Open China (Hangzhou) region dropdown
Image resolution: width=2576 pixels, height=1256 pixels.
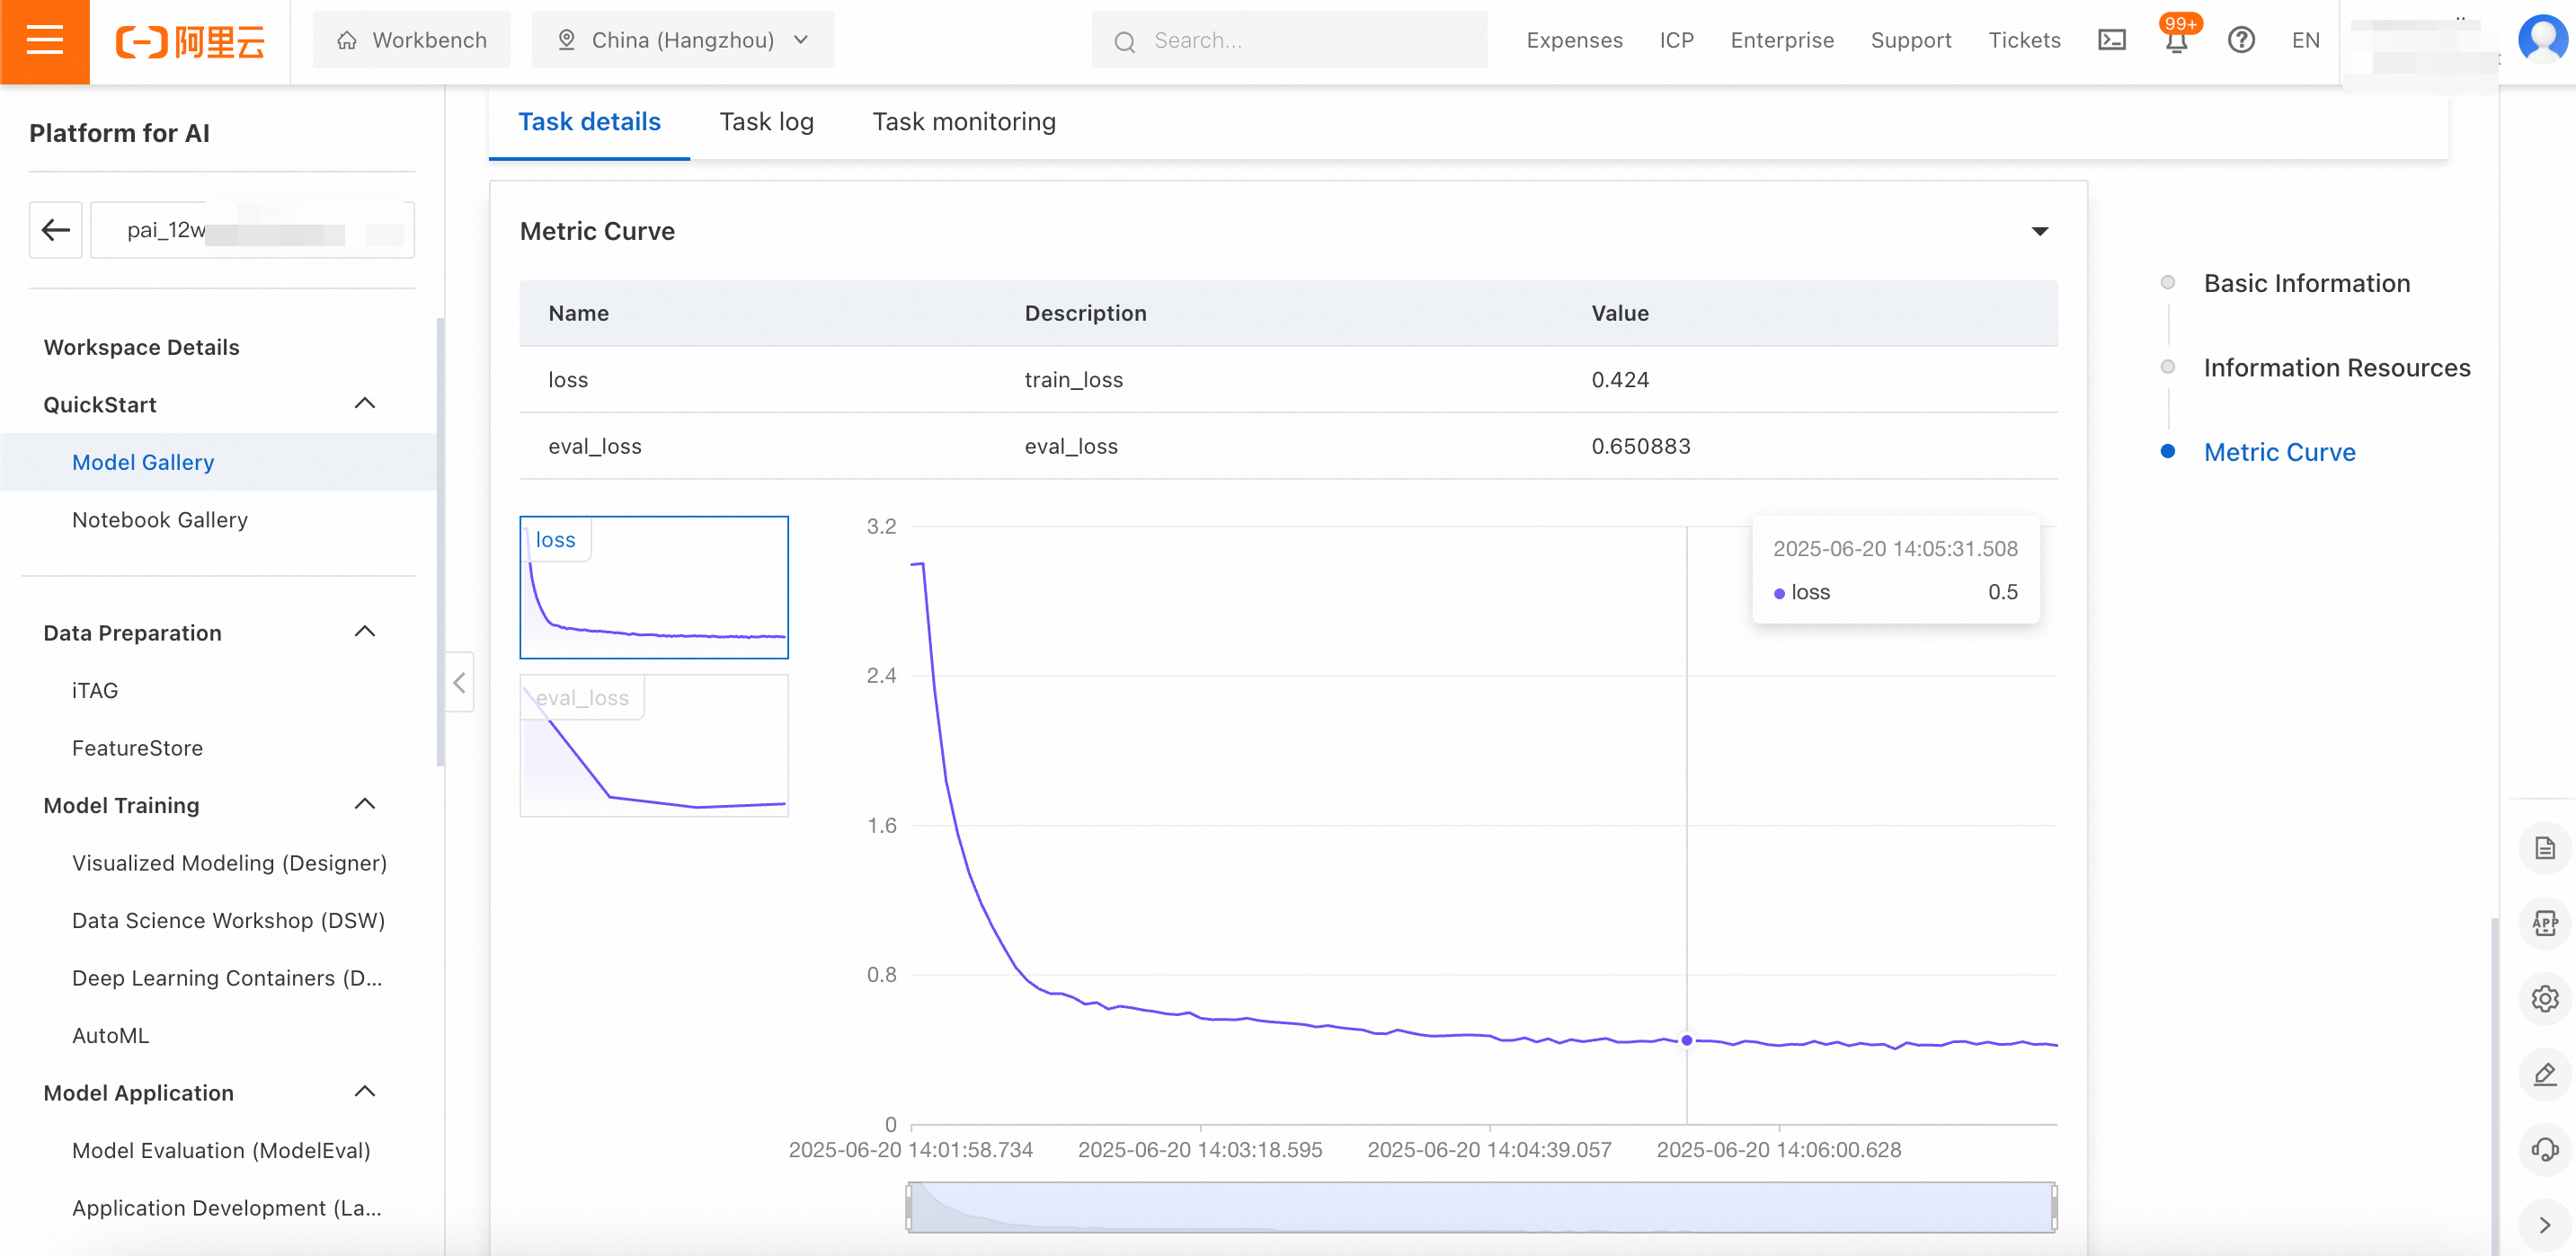[x=683, y=41]
